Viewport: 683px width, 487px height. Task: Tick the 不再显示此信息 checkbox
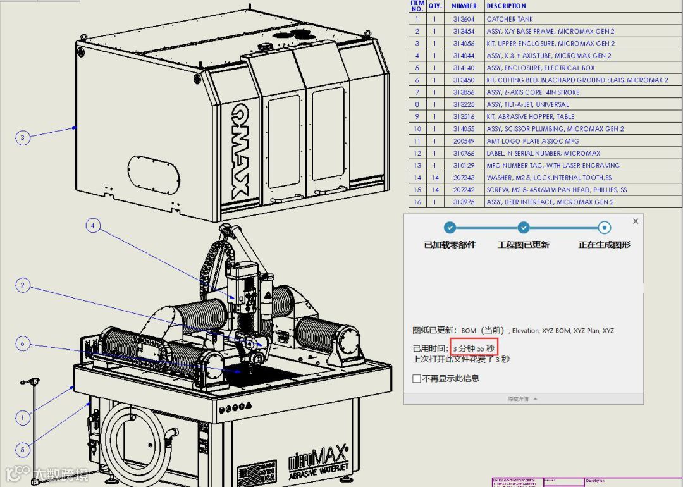[416, 379]
